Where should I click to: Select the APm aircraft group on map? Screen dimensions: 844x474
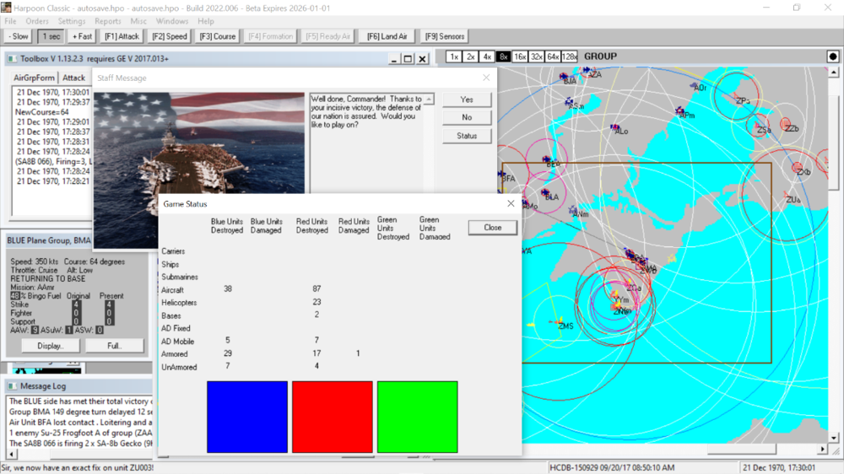point(683,112)
